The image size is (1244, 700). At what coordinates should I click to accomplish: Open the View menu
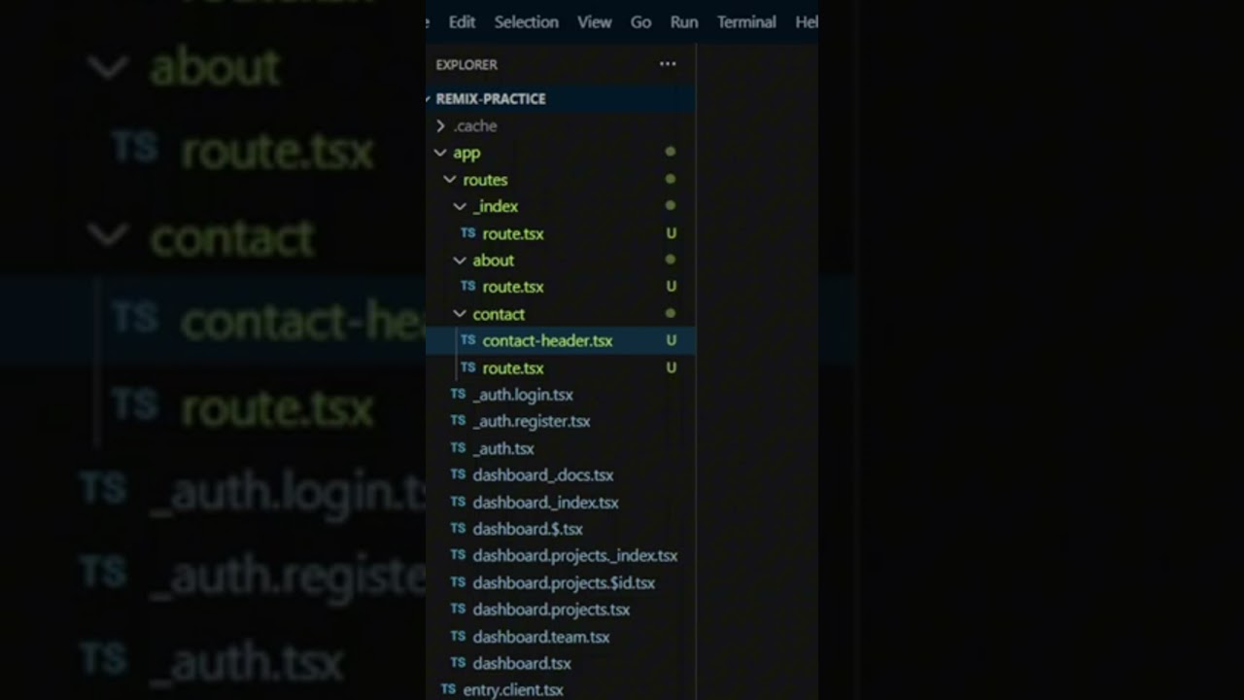coord(594,21)
